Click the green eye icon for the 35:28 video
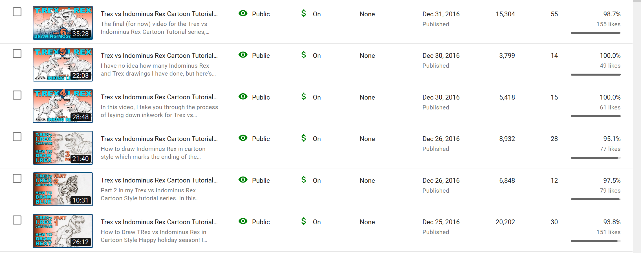Viewport: 641px width, 253px height. (243, 14)
